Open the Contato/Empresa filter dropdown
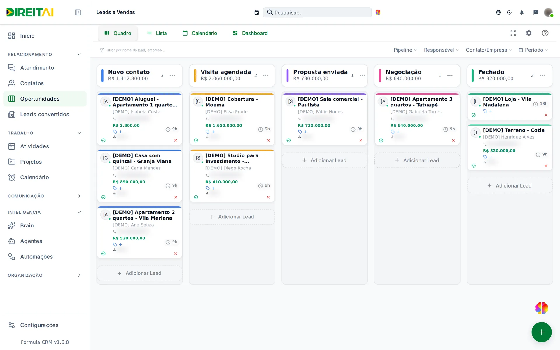The image size is (560, 350). tap(489, 50)
